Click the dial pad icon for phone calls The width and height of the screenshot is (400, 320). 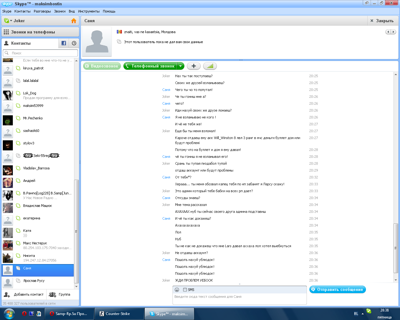pyautogui.click(x=6, y=32)
